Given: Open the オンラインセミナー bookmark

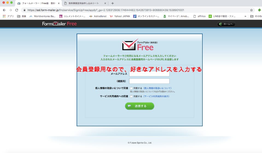Looking at the screenshot, I should tap(146, 16).
